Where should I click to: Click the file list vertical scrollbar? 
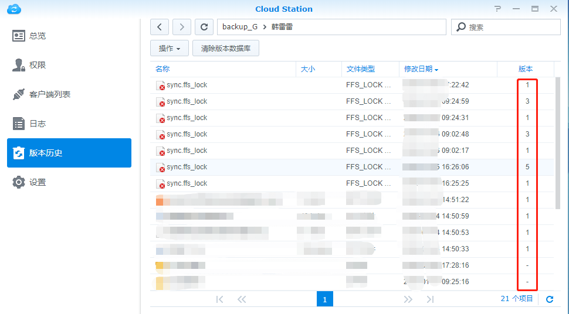558,143
